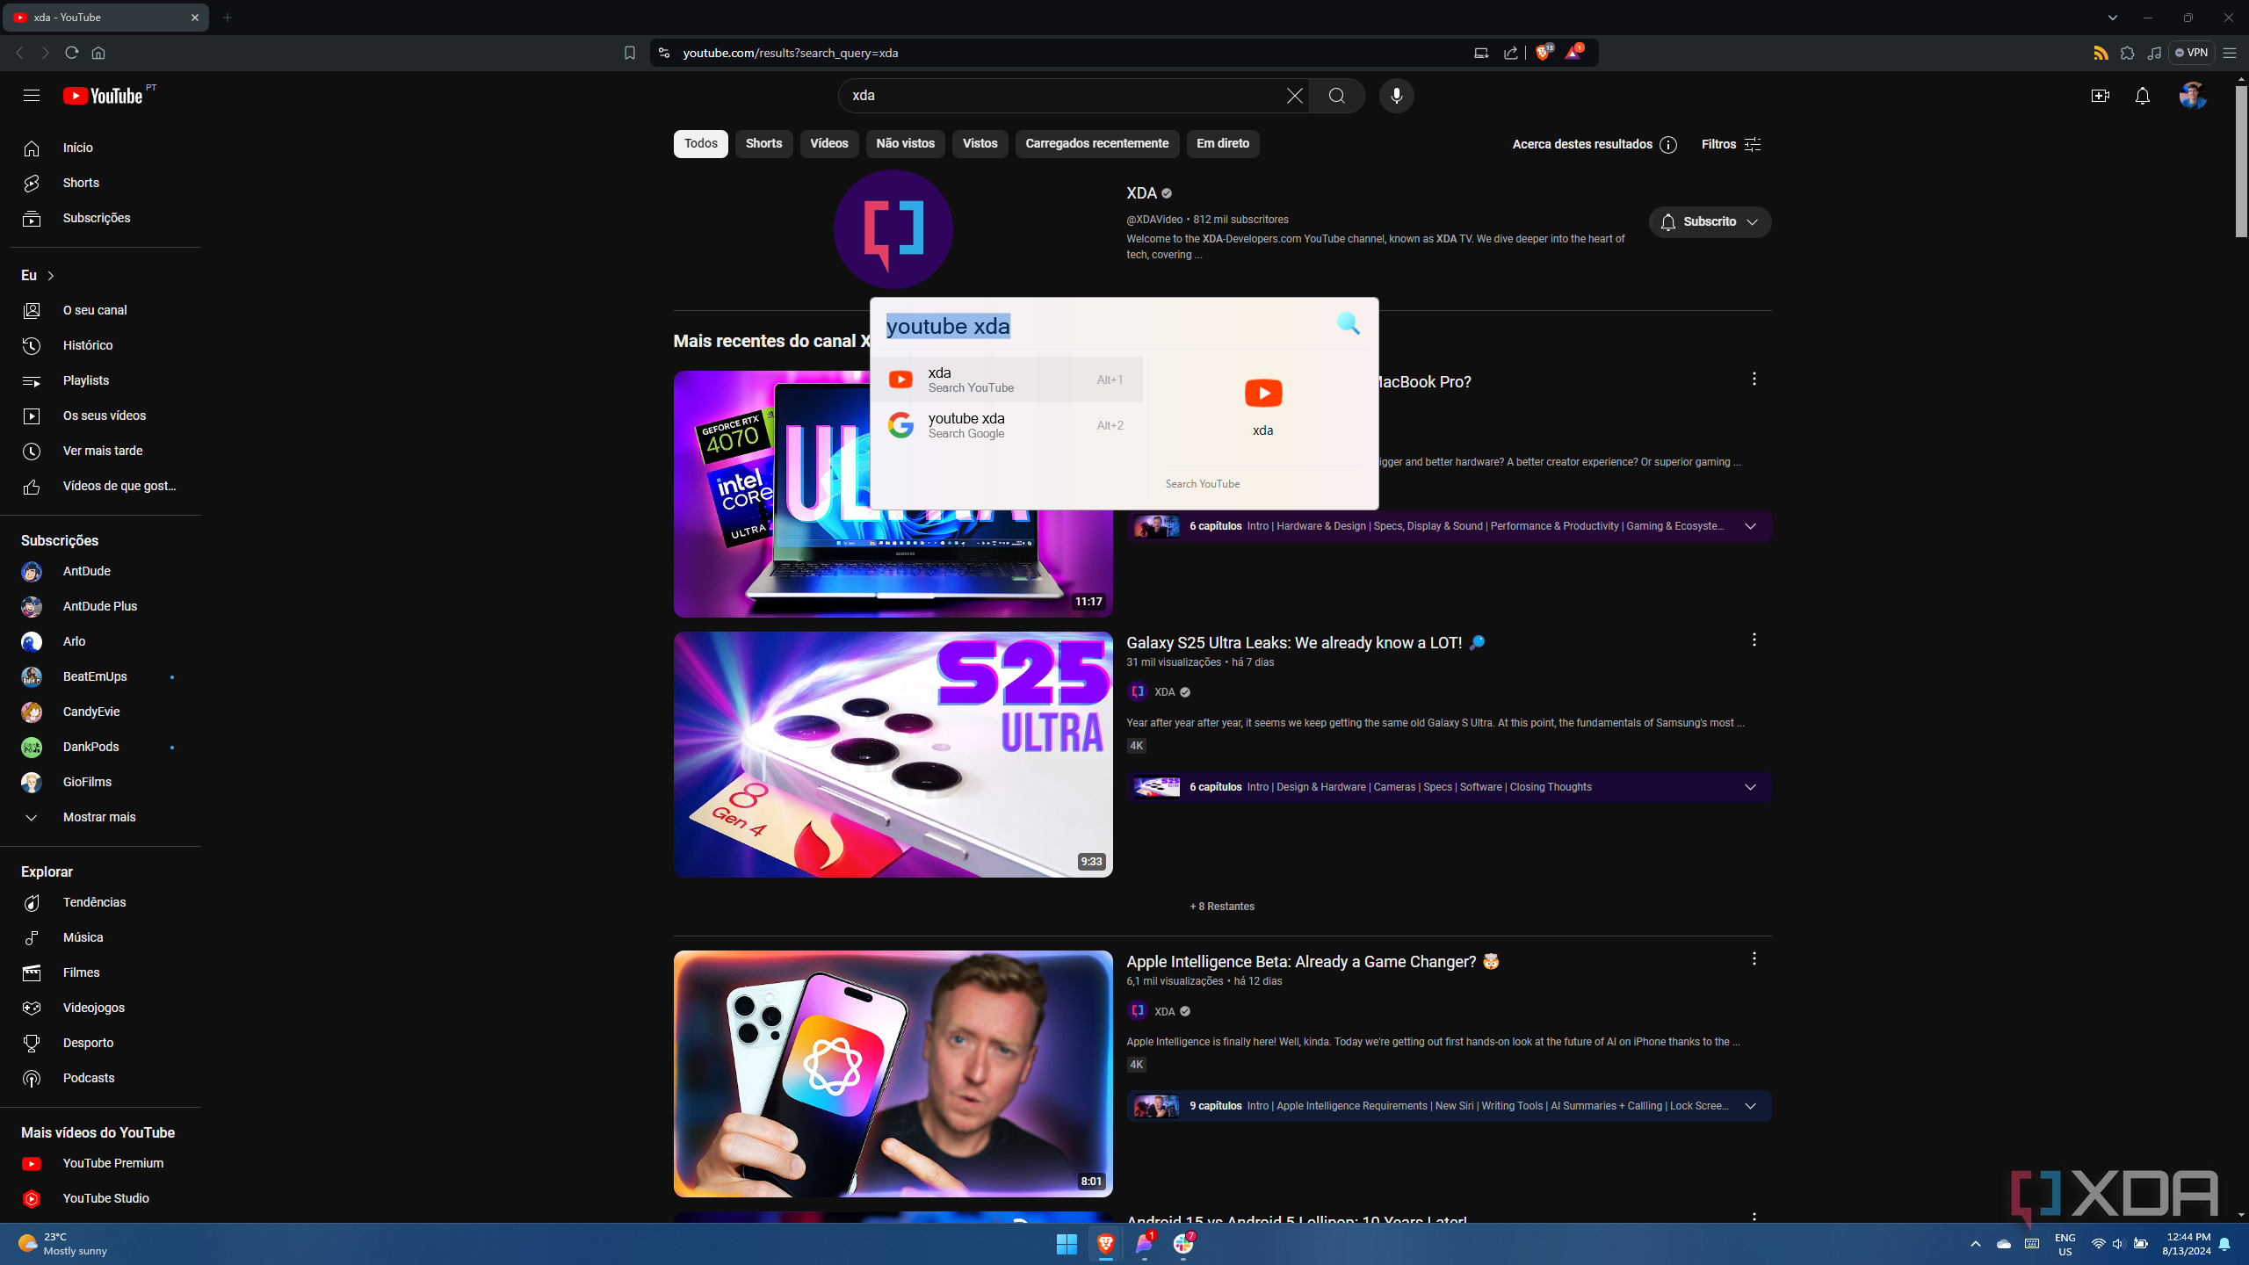
Task: Open more options for Galaxy S25 Ultra video
Action: [1754, 640]
